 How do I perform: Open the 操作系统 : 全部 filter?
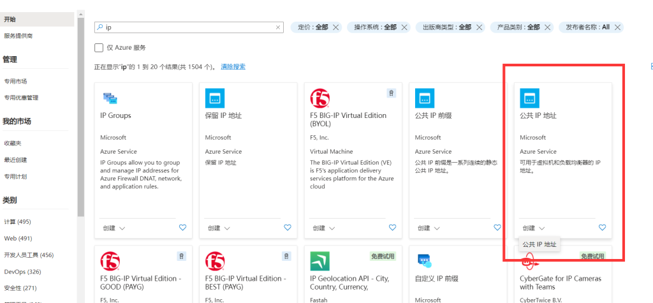375,27
